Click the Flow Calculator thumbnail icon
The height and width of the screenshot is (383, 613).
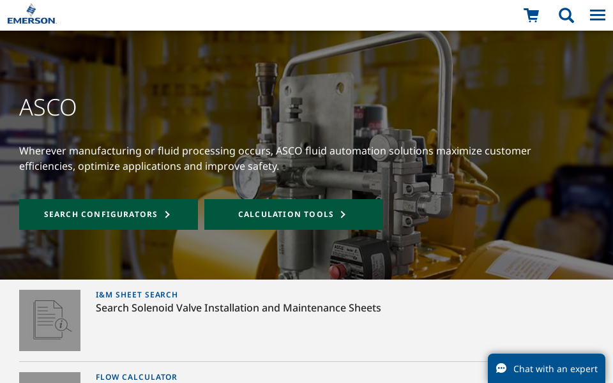pyautogui.click(x=50, y=377)
